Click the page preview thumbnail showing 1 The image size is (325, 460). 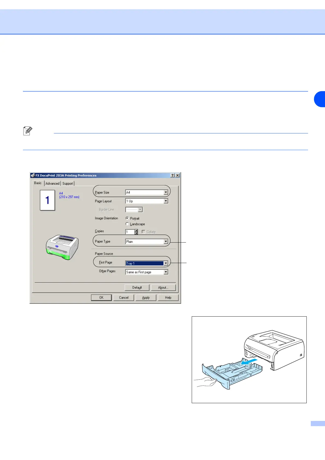click(x=48, y=200)
